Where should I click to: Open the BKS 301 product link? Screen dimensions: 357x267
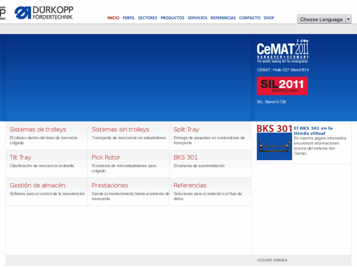point(186,157)
